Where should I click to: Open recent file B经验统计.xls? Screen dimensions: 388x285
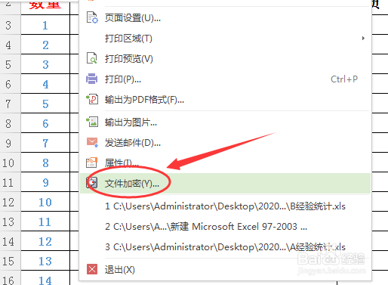tap(225, 206)
